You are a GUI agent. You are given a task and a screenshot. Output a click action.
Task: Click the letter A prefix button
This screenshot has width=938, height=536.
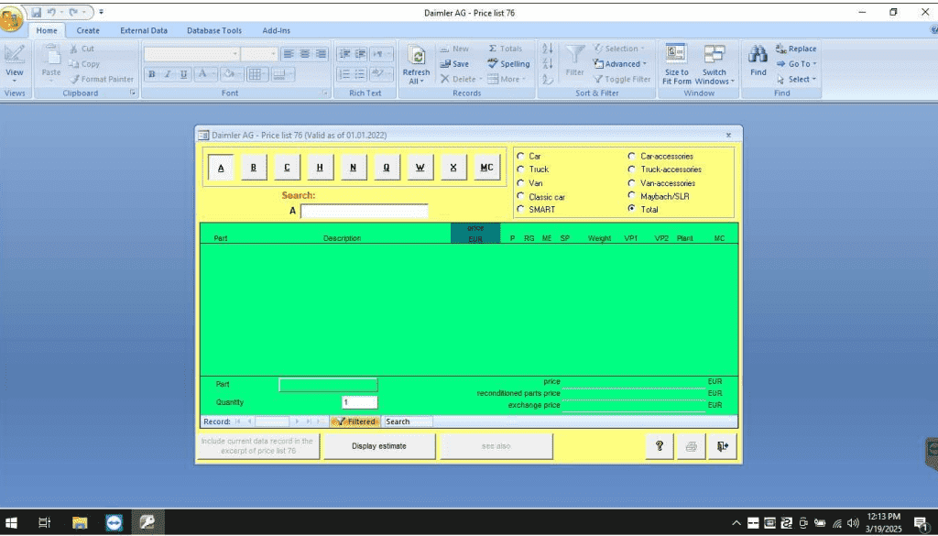click(x=221, y=168)
